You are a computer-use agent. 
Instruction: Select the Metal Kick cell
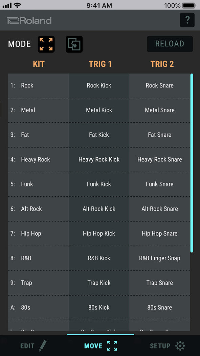[99, 110]
